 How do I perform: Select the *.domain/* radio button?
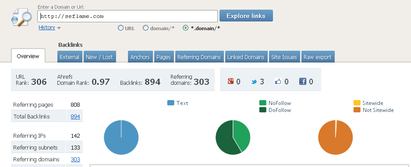[186, 28]
